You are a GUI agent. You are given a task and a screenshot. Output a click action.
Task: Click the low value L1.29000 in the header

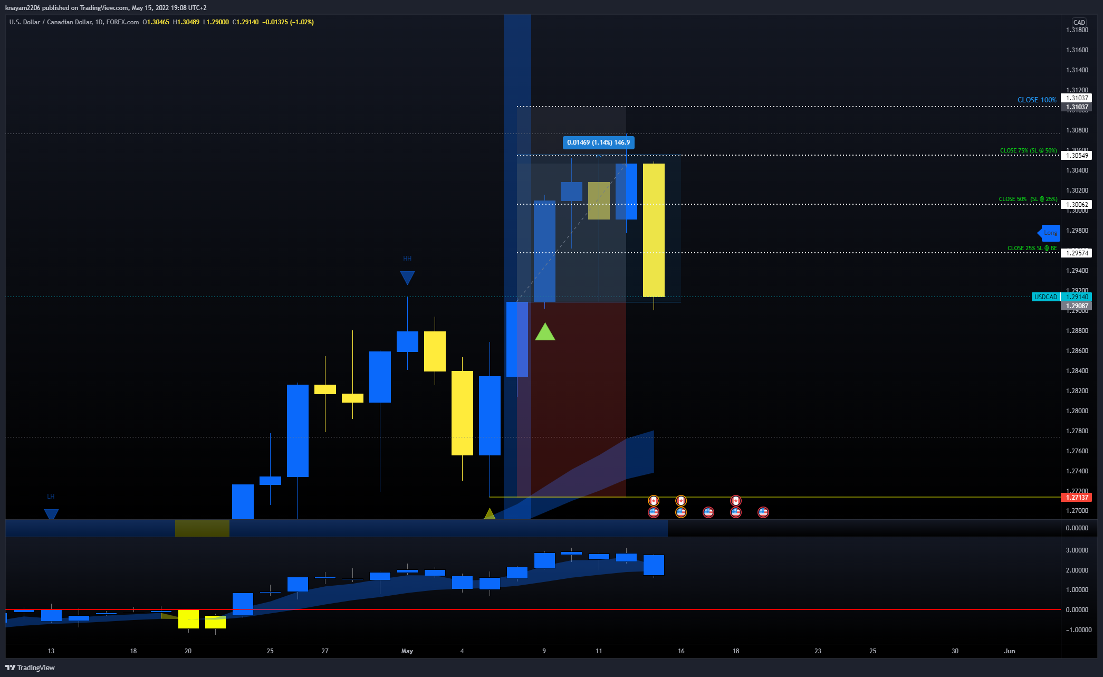tap(216, 22)
